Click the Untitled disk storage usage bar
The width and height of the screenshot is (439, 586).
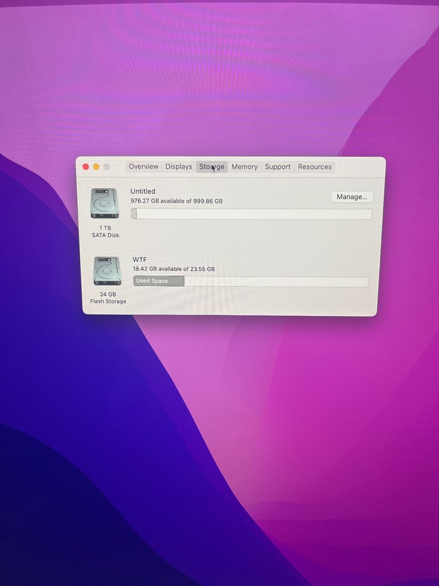(x=252, y=214)
